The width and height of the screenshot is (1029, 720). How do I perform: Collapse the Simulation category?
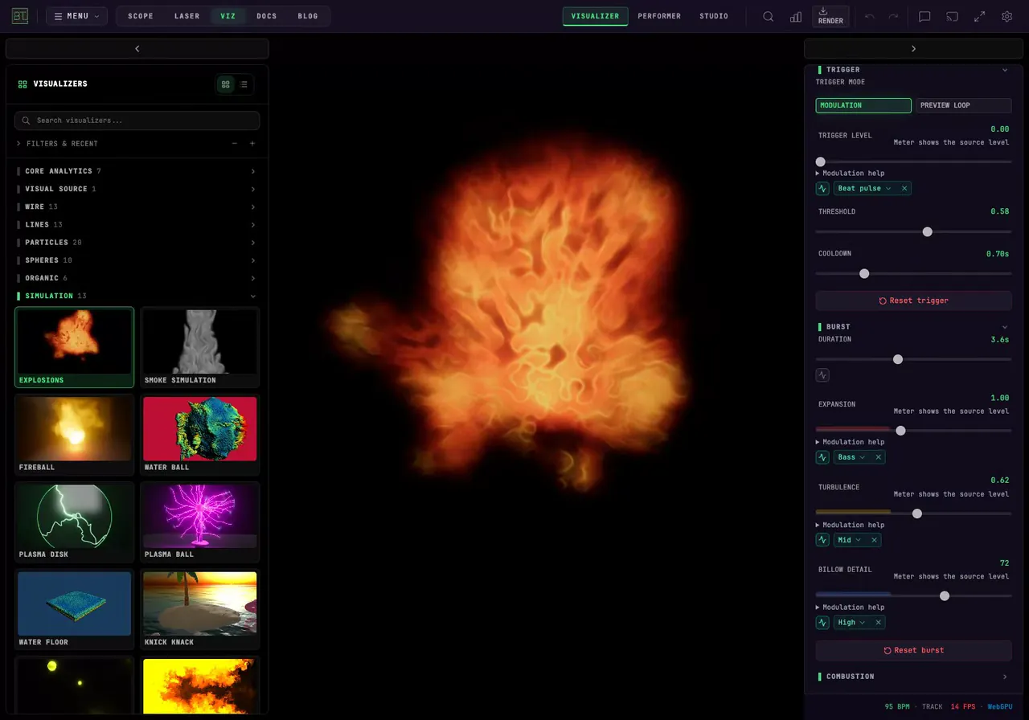click(x=137, y=296)
